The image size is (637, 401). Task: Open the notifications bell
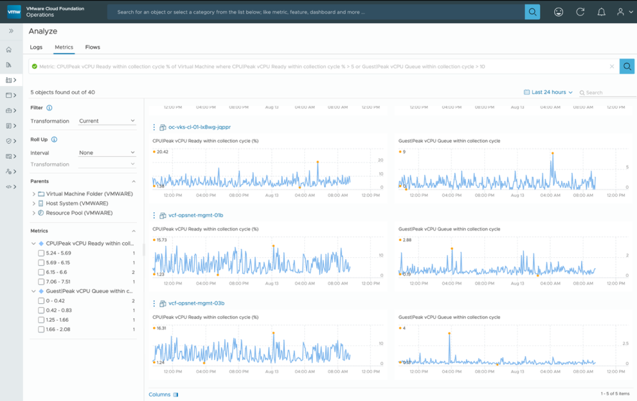[x=601, y=12]
